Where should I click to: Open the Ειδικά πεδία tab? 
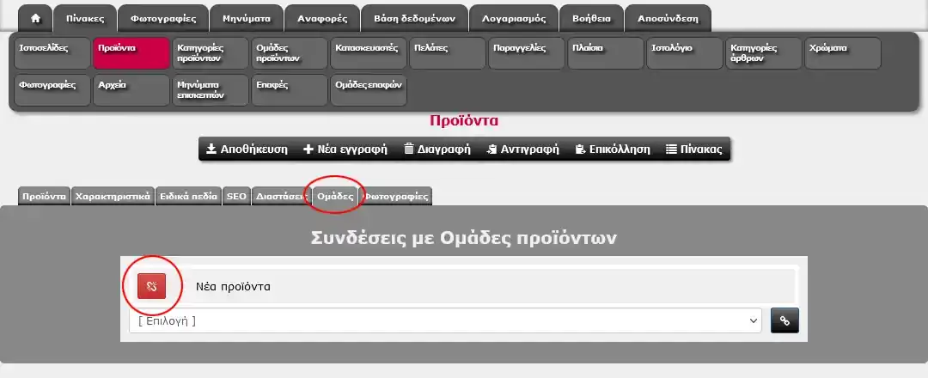tap(189, 196)
